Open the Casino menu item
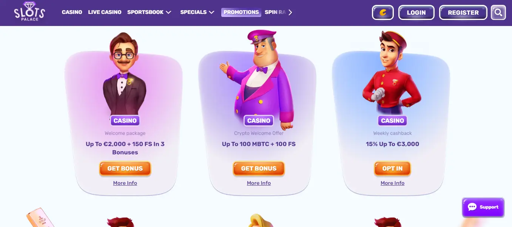512x227 pixels. tap(72, 12)
